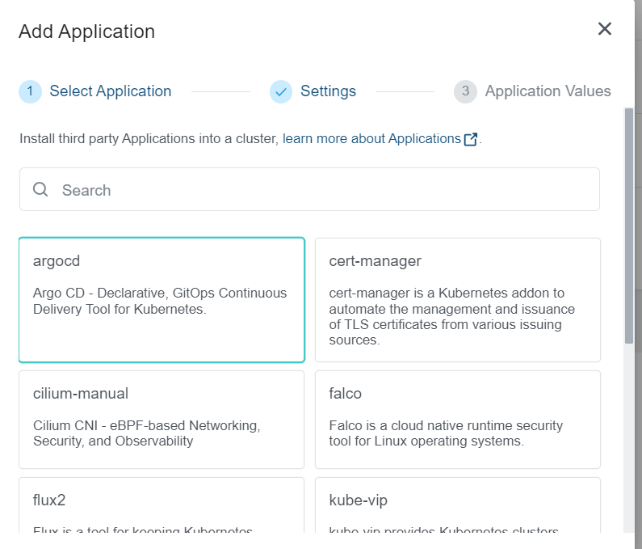This screenshot has width=642, height=549.
Task: Select the kube-vip application card
Action: (x=458, y=505)
